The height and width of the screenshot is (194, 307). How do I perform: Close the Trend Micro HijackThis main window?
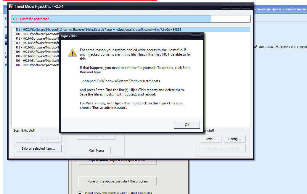246,6
